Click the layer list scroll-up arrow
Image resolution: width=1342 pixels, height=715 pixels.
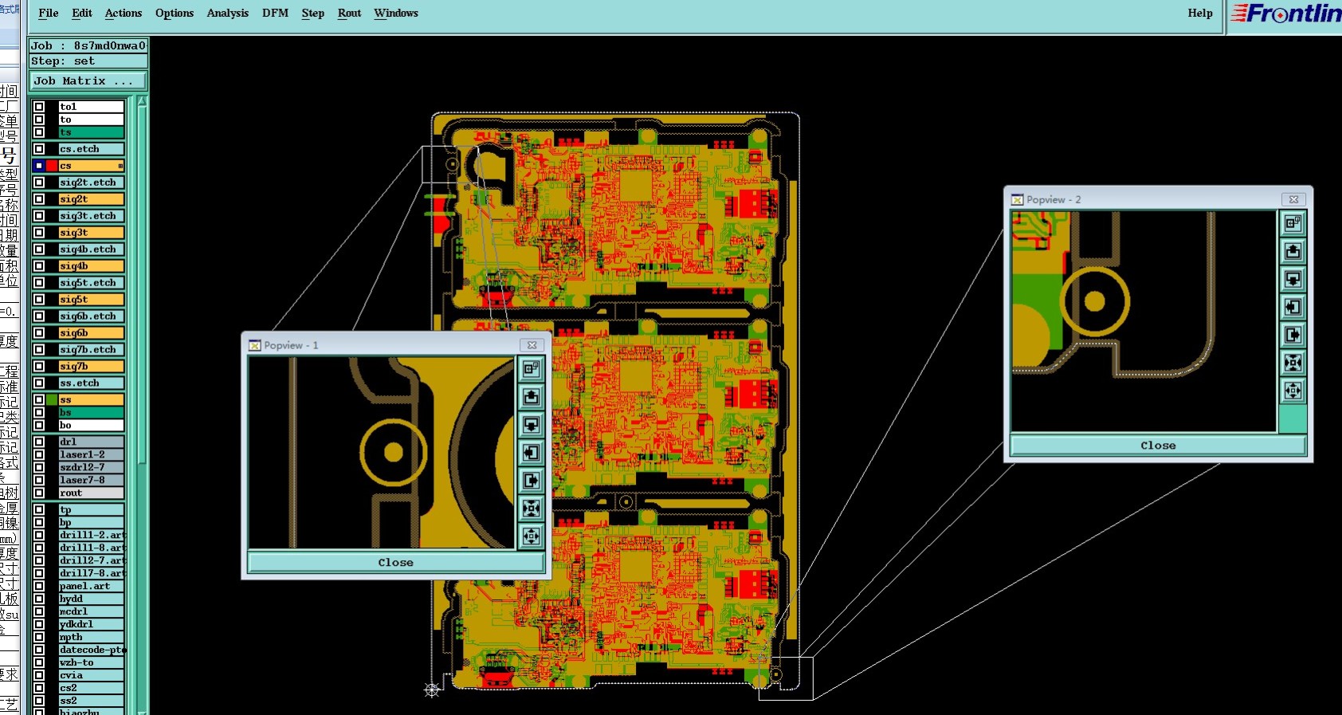pos(143,101)
